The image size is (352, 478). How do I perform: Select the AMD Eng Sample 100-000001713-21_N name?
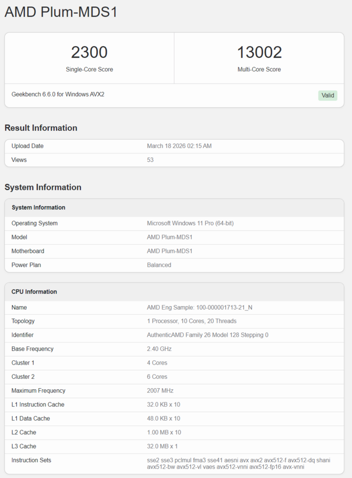[200, 307]
